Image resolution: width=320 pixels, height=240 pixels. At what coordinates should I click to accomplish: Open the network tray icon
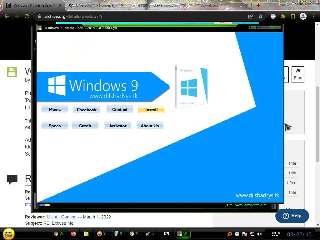pyautogui.click(x=252, y=234)
